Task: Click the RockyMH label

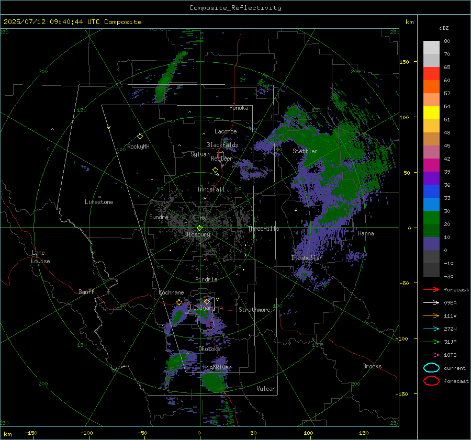Action: [138, 146]
